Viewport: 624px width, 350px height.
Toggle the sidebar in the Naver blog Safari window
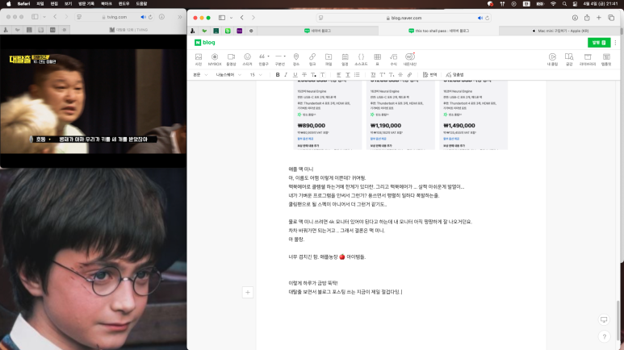coord(222,18)
